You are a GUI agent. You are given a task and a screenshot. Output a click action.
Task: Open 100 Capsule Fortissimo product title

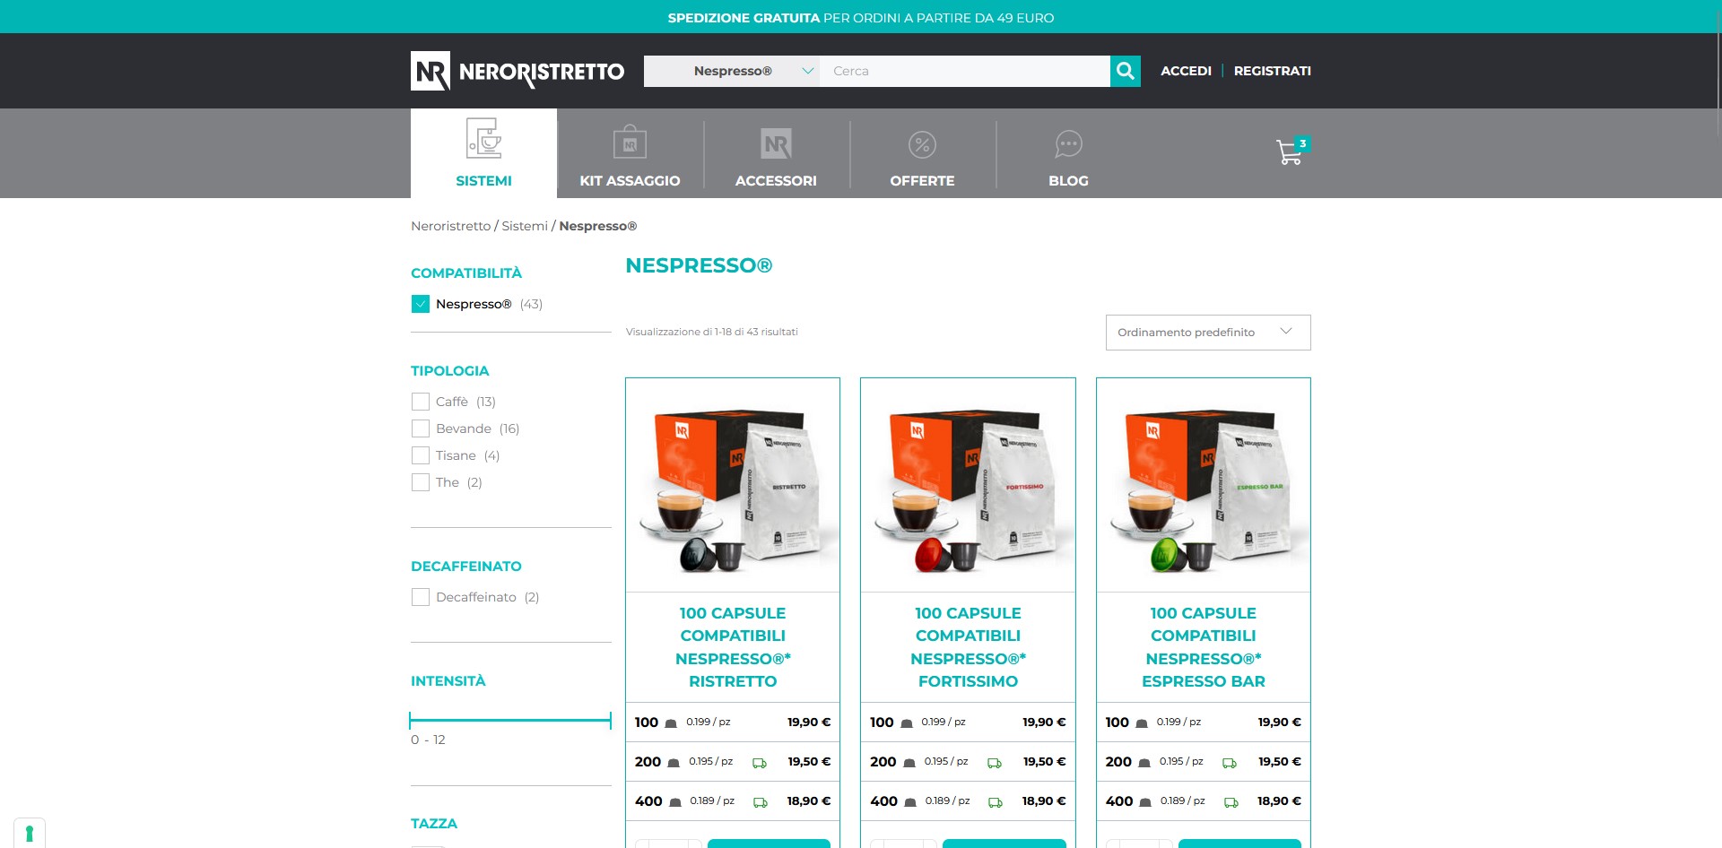click(x=968, y=647)
